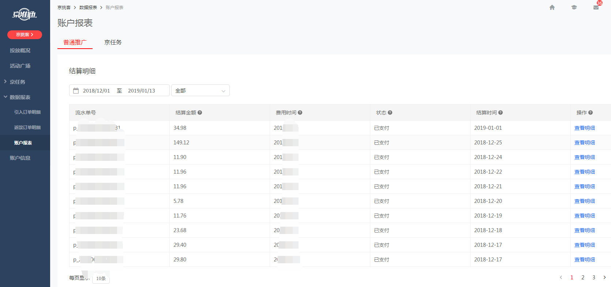Click help icon beside 操作 header
The image size is (611, 287).
click(591, 113)
